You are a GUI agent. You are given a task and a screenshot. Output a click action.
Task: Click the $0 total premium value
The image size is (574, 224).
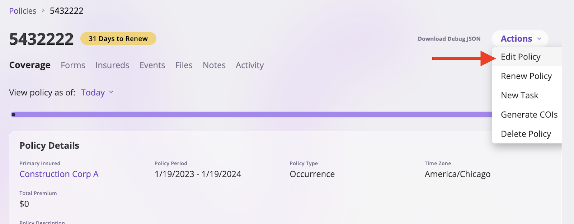[x=24, y=204]
